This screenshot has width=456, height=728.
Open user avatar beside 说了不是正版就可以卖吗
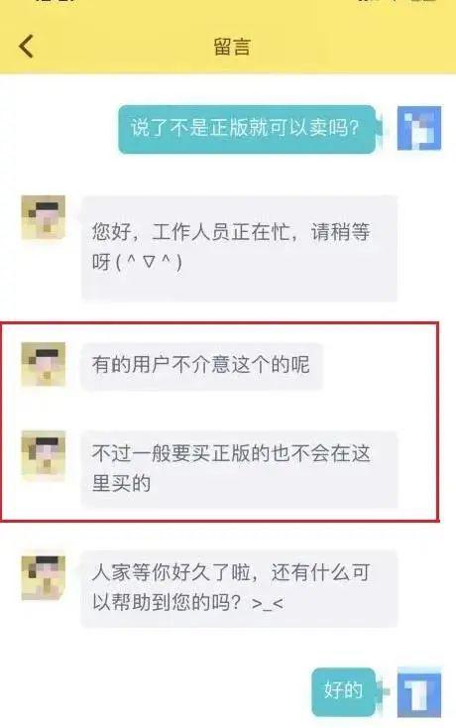point(419,128)
